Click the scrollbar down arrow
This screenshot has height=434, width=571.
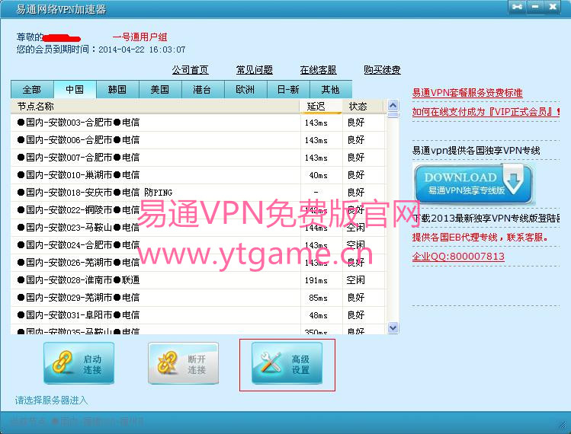pos(393,327)
